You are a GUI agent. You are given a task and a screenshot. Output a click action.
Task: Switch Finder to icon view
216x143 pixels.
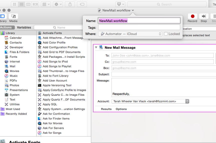15,4
